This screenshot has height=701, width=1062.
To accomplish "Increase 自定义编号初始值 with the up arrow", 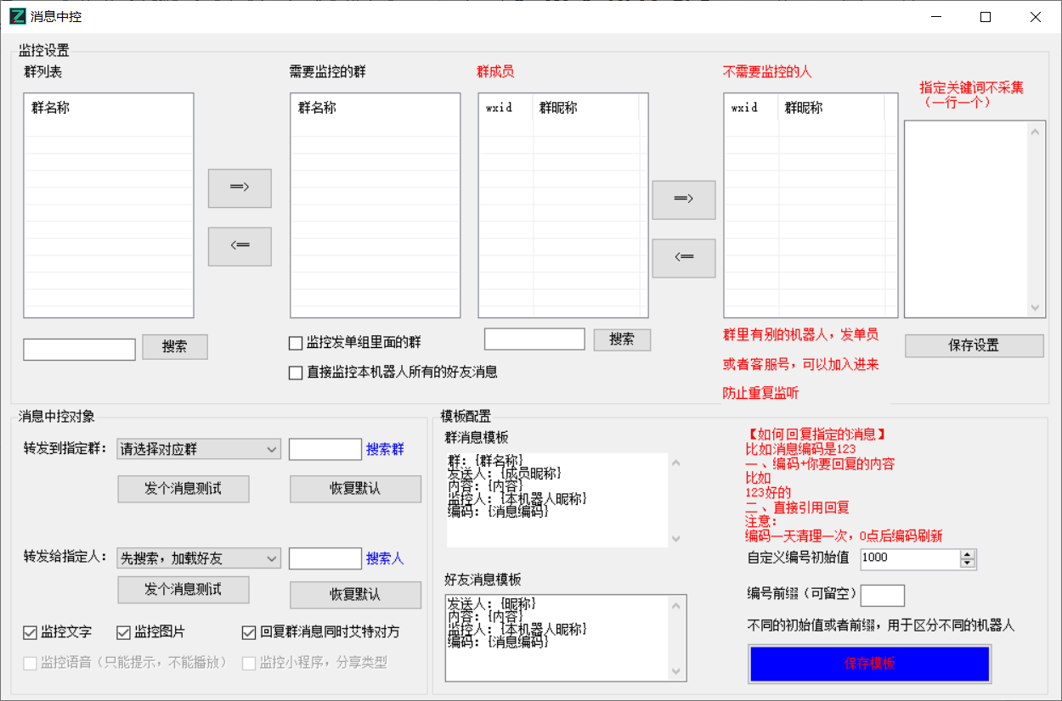I will [x=968, y=554].
